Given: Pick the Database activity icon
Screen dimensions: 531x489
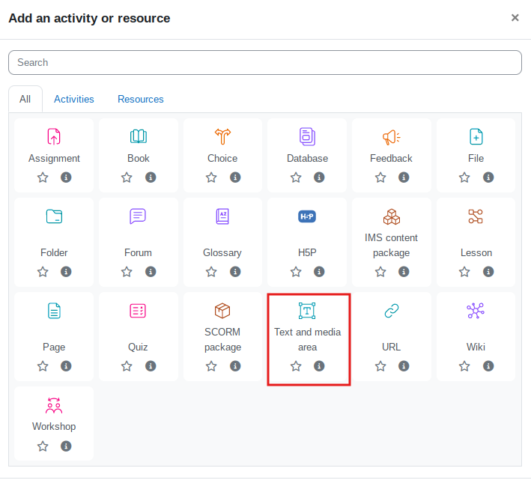Looking at the screenshot, I should (307, 136).
